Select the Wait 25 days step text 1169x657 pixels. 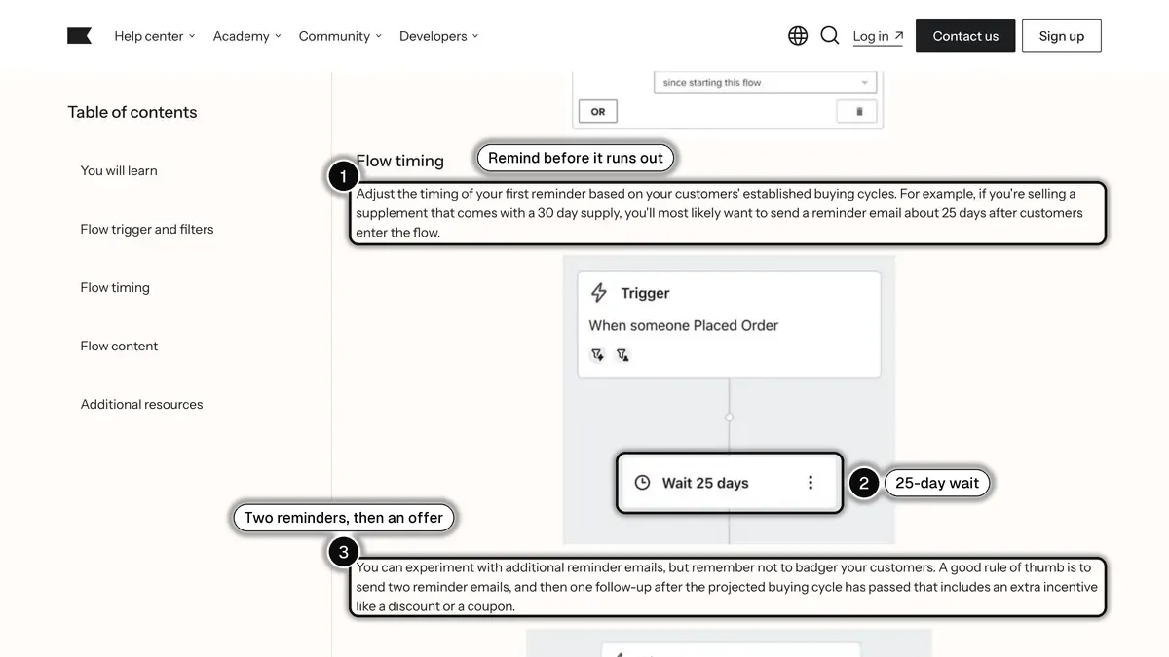[705, 483]
